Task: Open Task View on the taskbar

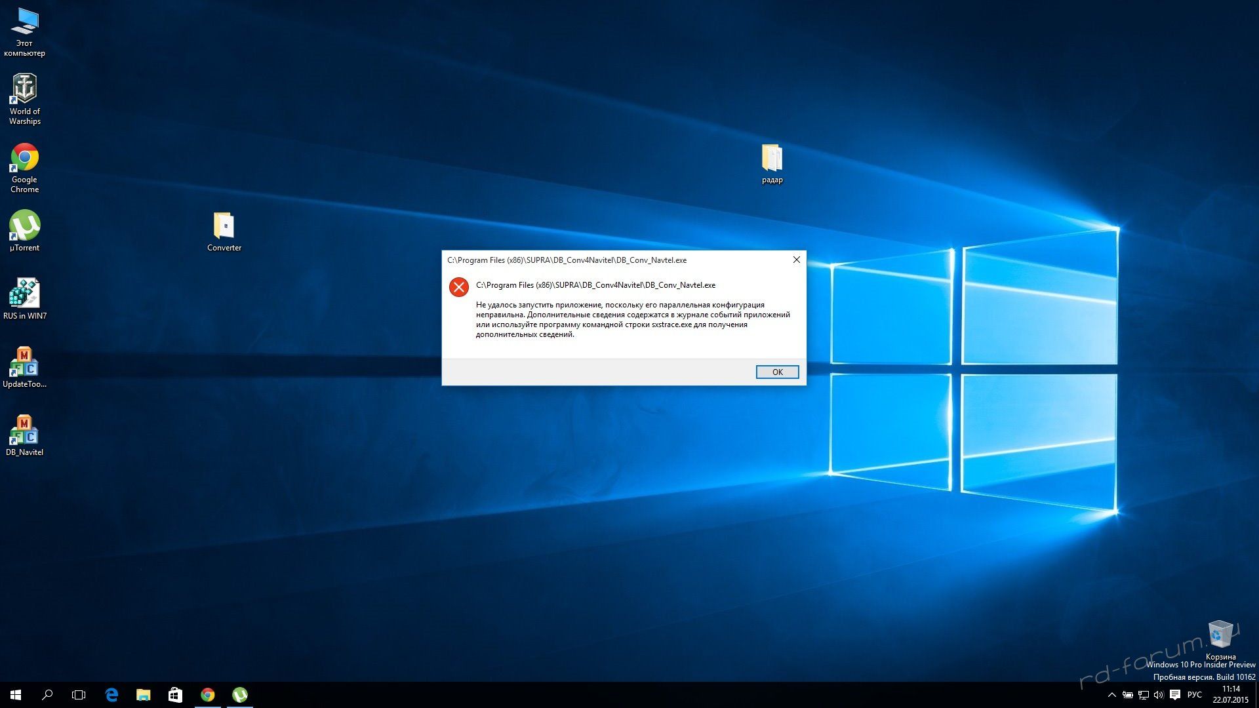Action: pos(79,695)
